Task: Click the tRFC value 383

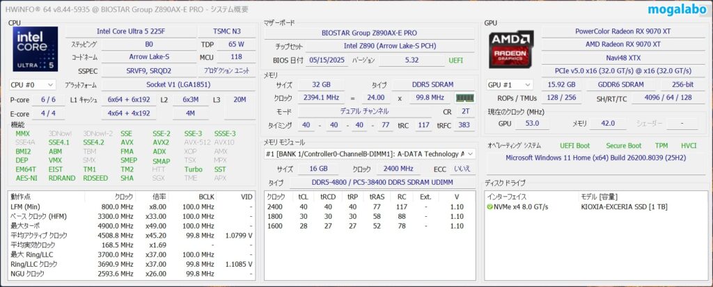Action: pyautogui.click(x=464, y=125)
